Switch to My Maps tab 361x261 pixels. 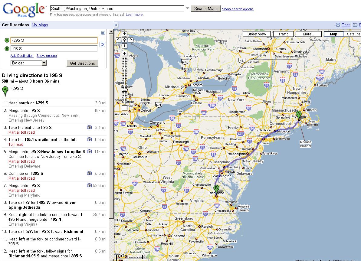coord(40,25)
